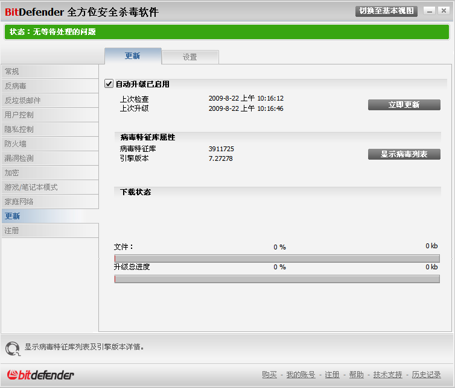
Task: Select the 更新 item in sidebar
Action: [x=50, y=216]
